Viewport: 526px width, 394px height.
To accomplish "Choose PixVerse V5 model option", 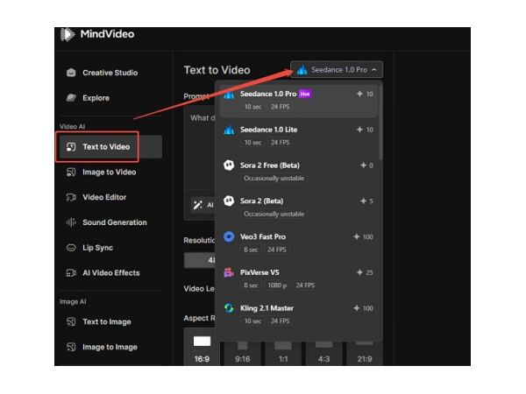I will tap(299, 278).
